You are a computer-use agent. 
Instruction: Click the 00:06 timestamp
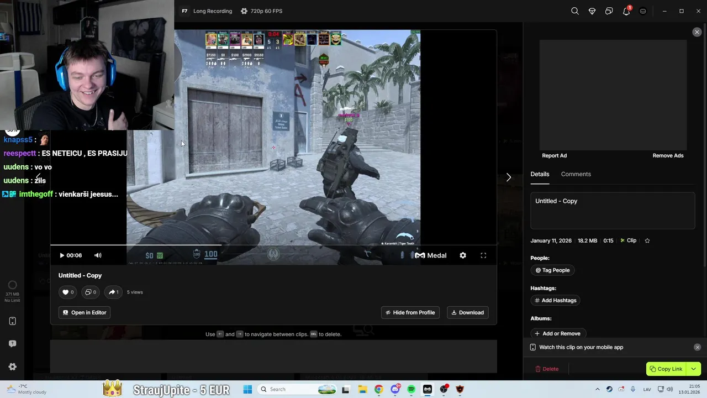74,255
